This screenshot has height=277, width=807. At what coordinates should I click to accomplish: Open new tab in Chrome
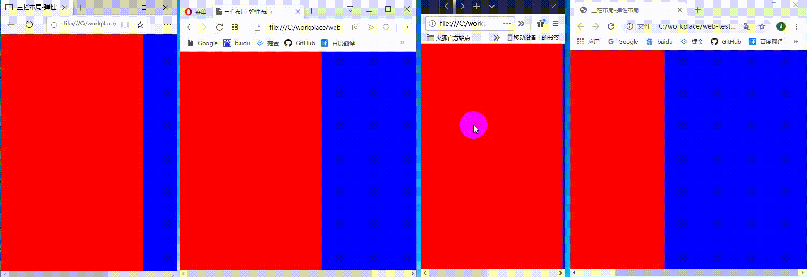point(698,10)
